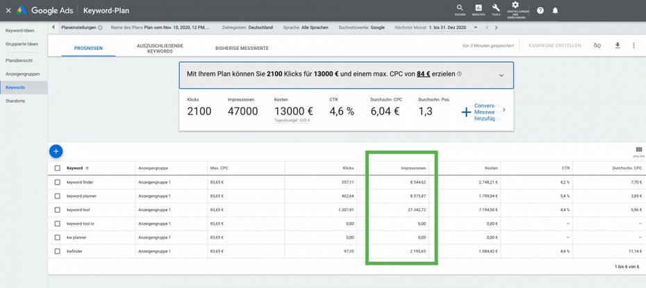Sort by Klicks column header
Screen dimensions: 646x288
pos(348,168)
